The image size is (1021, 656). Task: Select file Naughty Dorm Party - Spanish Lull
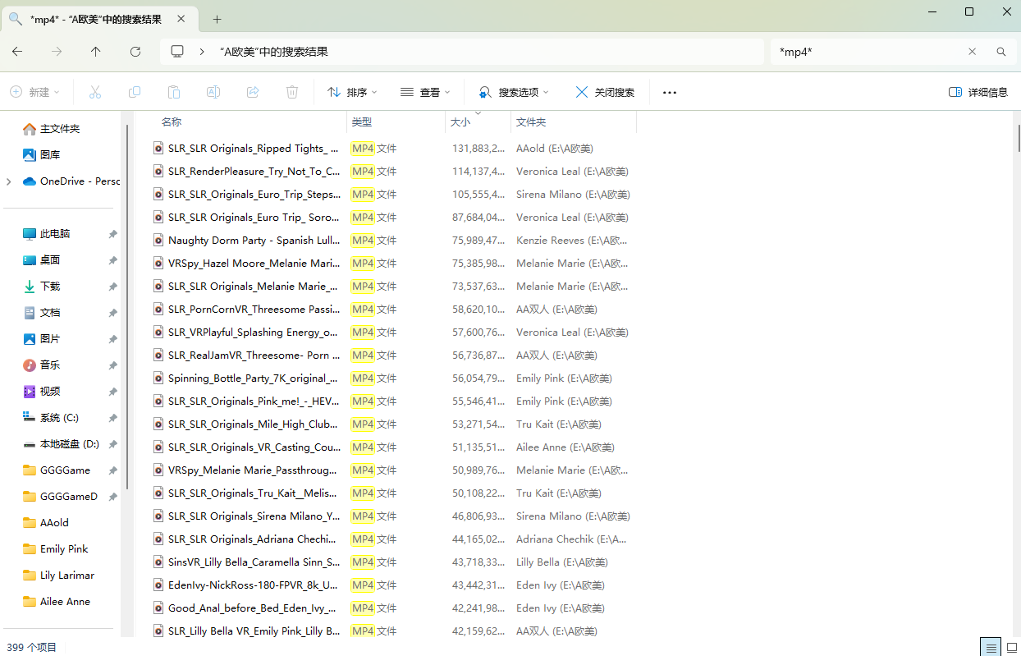coord(254,241)
